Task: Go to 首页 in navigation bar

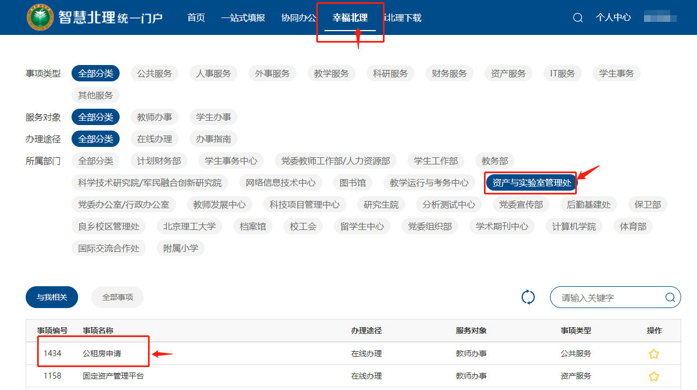Action: [196, 17]
